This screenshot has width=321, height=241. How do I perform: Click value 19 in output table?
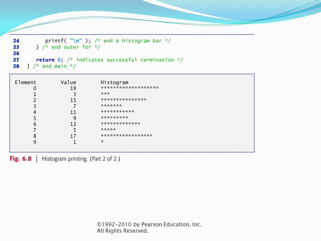tap(73, 88)
